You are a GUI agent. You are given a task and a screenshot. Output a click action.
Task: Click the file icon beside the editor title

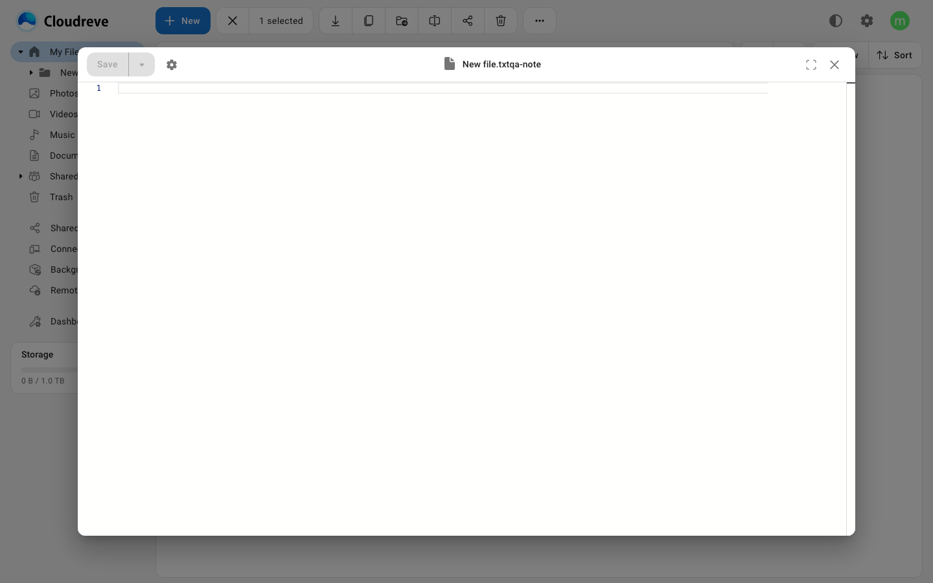[450, 63]
